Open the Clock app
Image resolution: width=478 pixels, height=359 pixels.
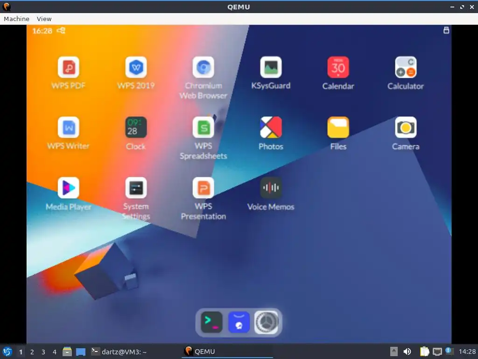pyautogui.click(x=136, y=127)
